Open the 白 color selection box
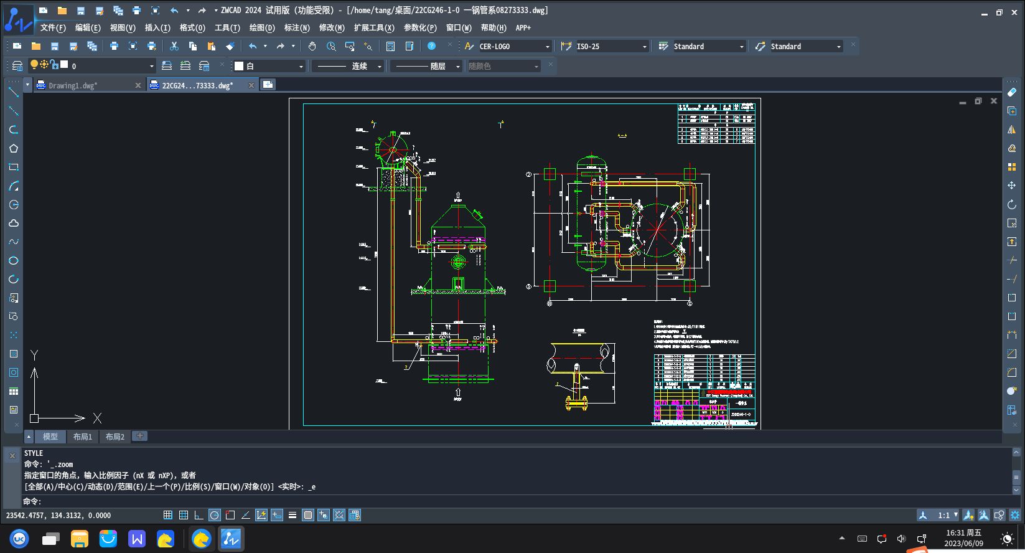The height and width of the screenshot is (553, 1025). click(x=269, y=66)
